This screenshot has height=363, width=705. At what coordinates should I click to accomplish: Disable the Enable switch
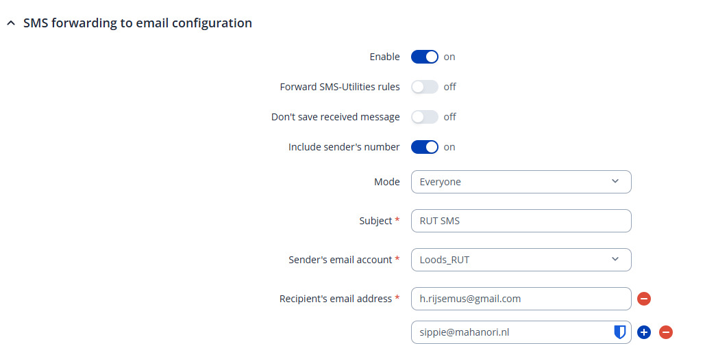click(x=424, y=57)
